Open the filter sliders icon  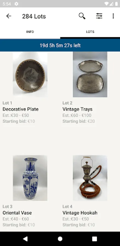[x=99, y=16]
